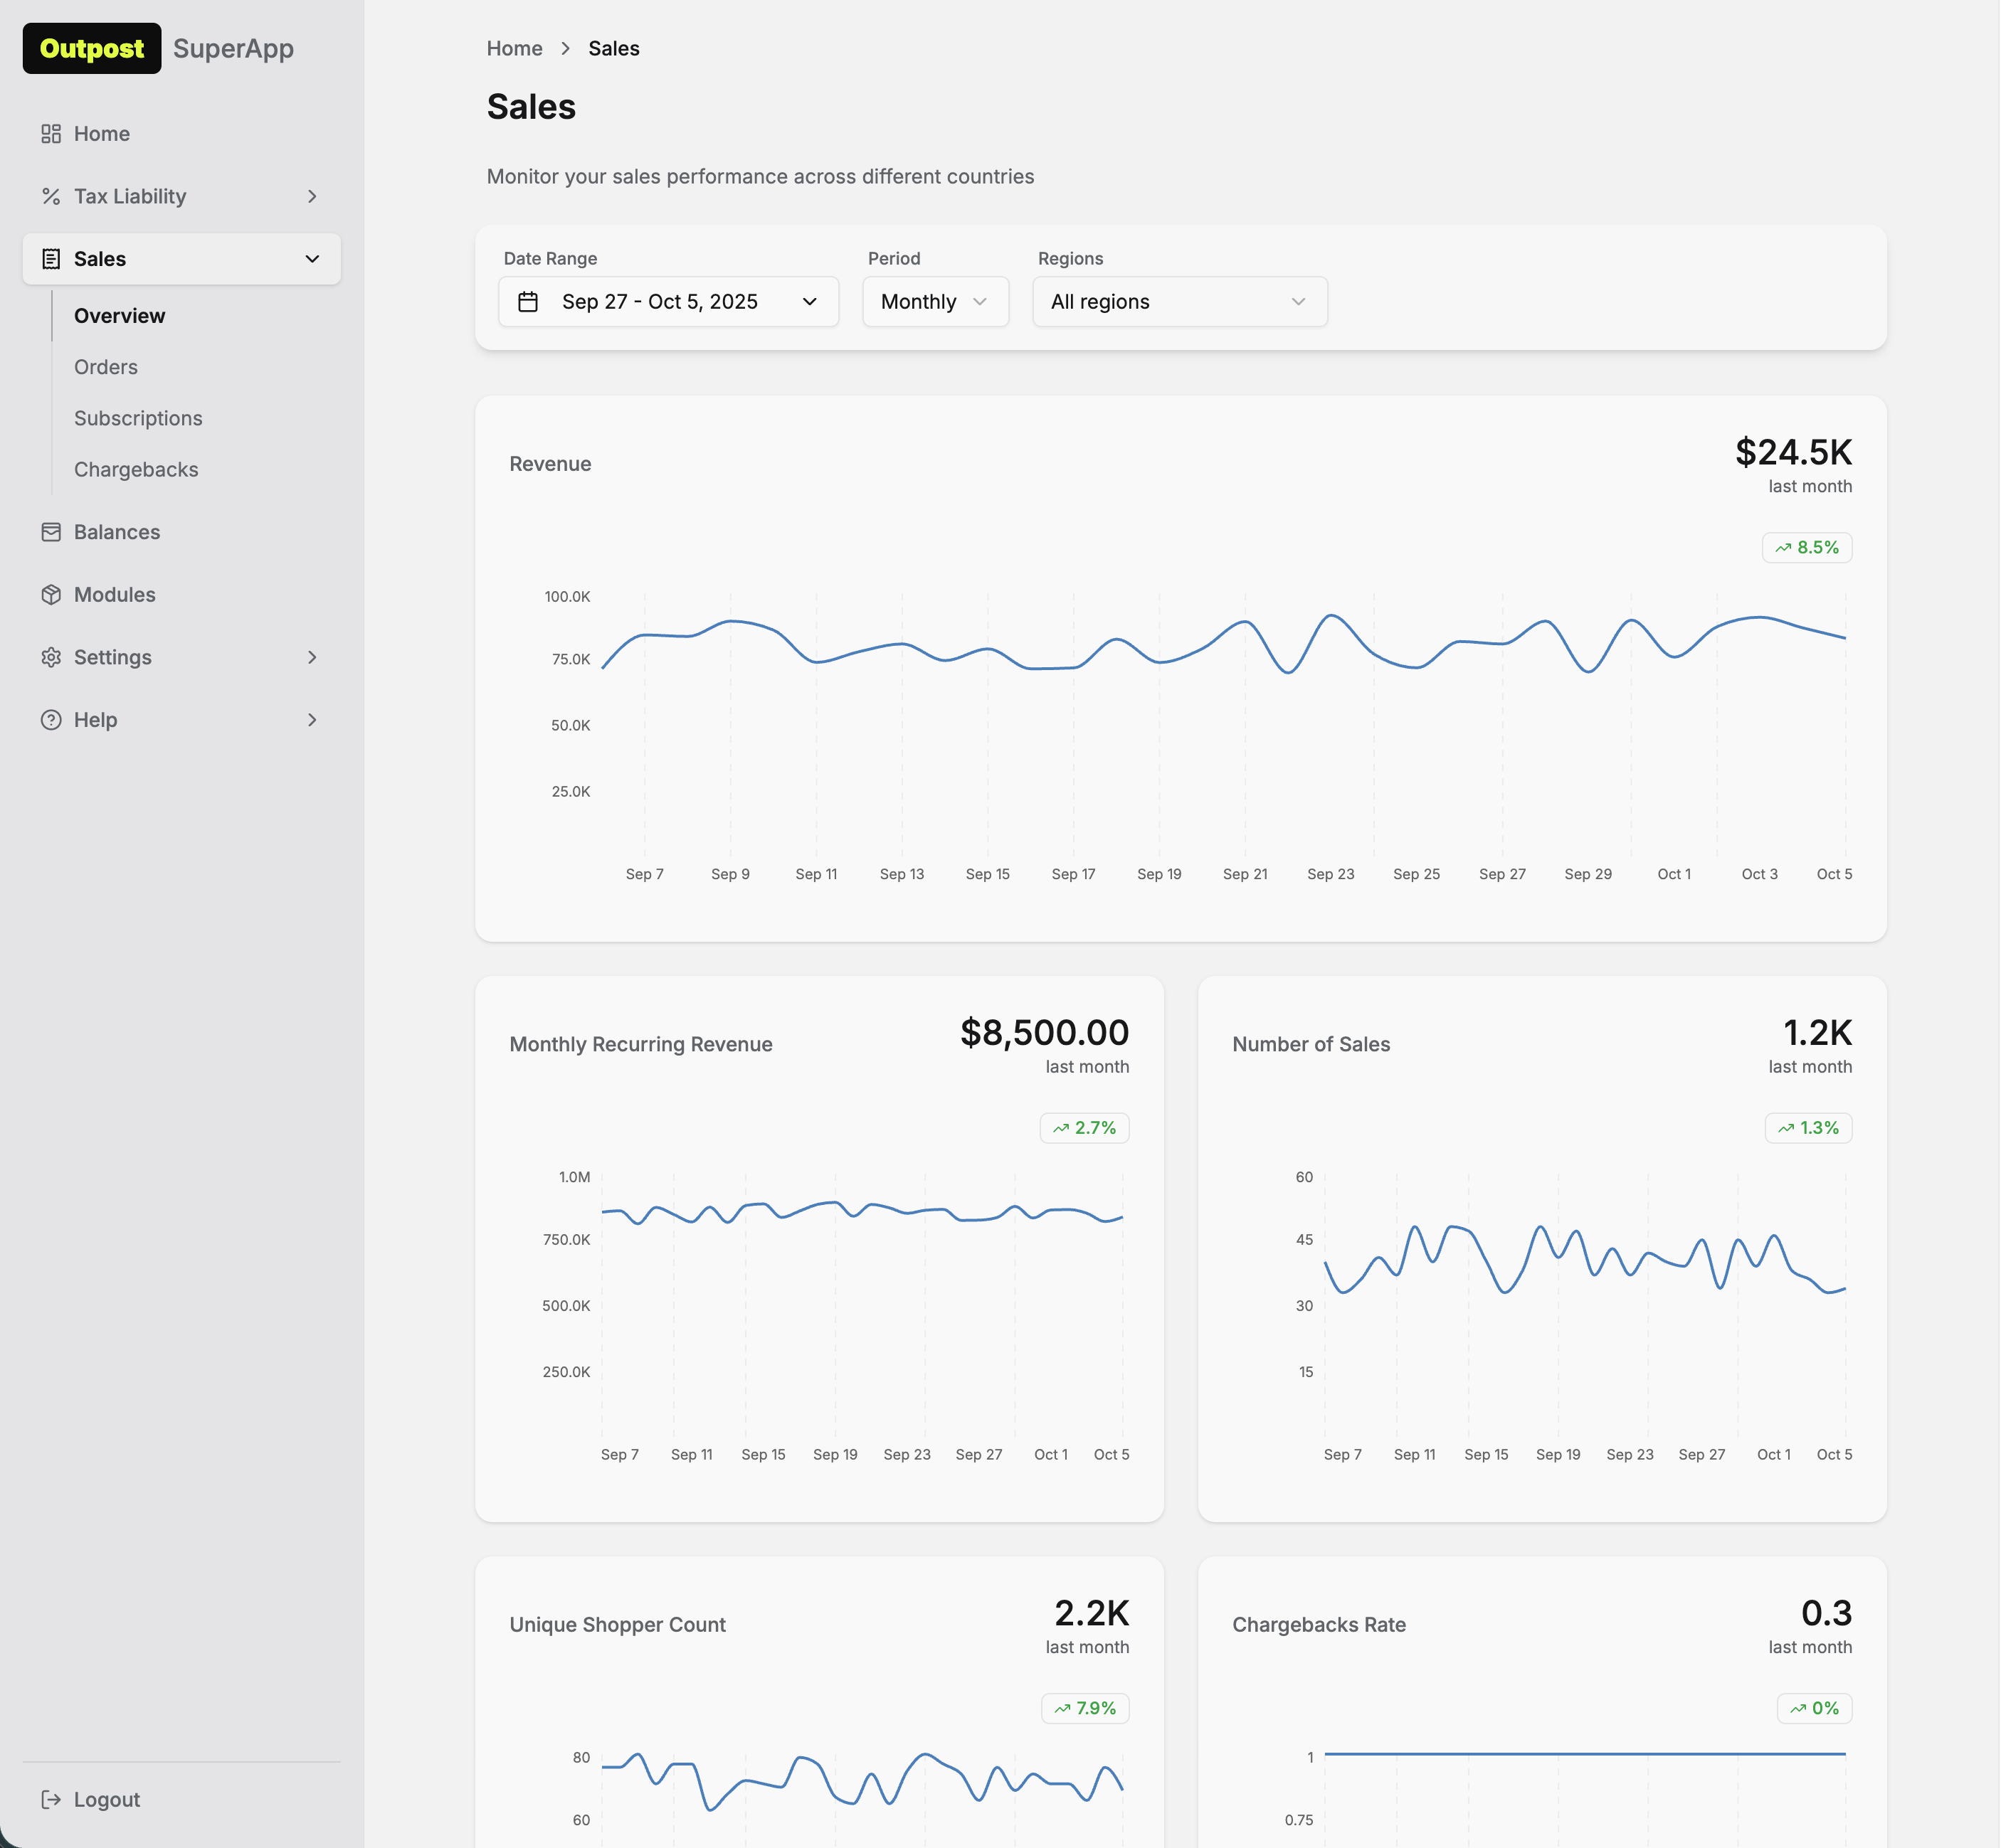The height and width of the screenshot is (1848, 2001).
Task: Expand the Help submenu chevron
Action: tap(312, 720)
